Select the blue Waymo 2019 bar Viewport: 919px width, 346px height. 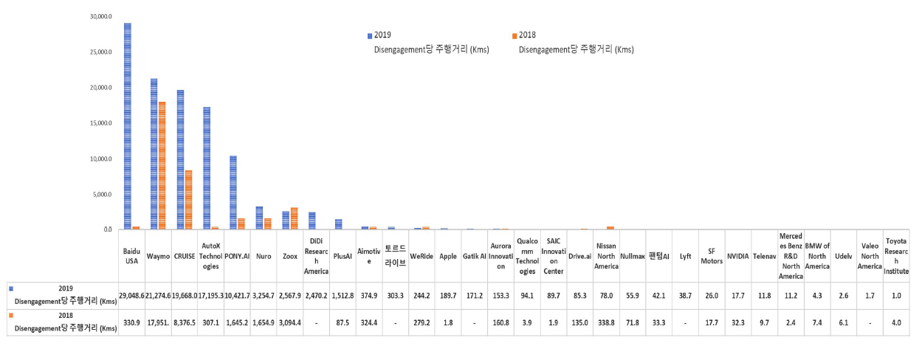click(x=154, y=153)
